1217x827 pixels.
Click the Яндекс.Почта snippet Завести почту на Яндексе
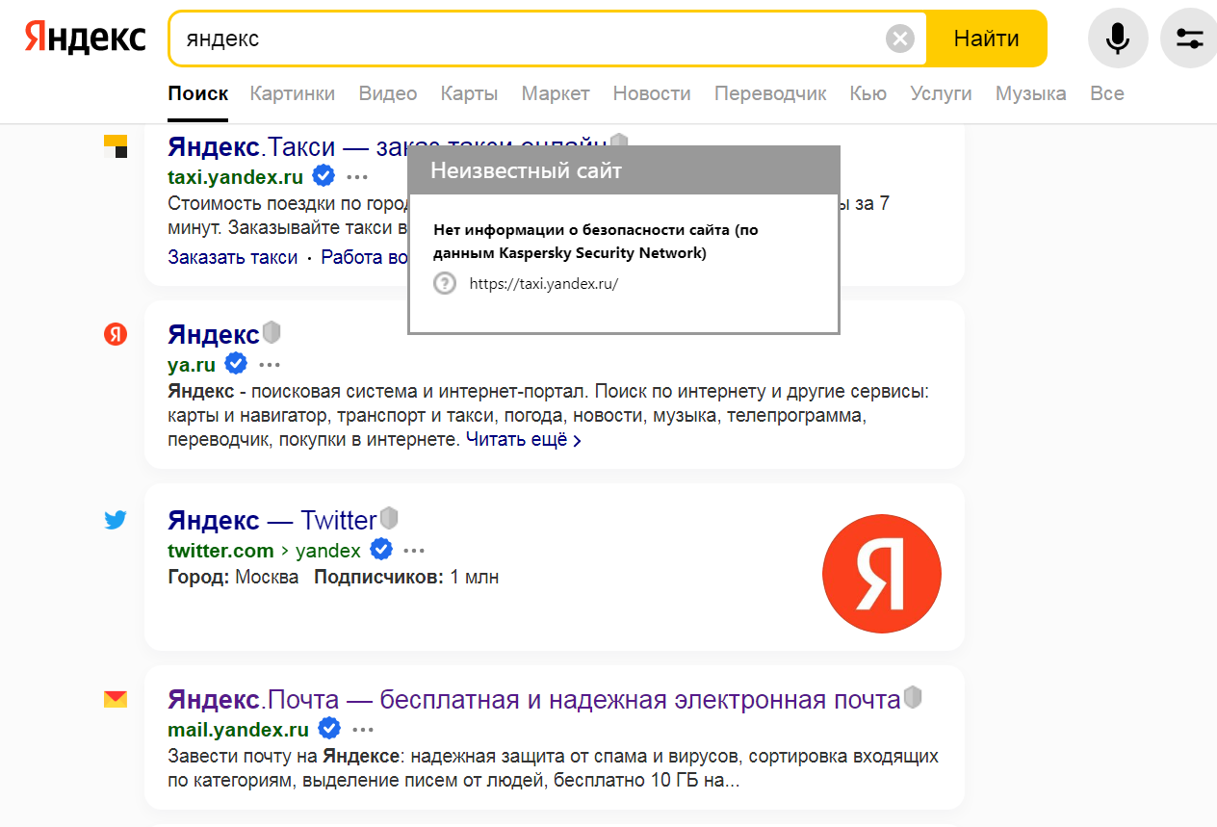click(x=553, y=768)
